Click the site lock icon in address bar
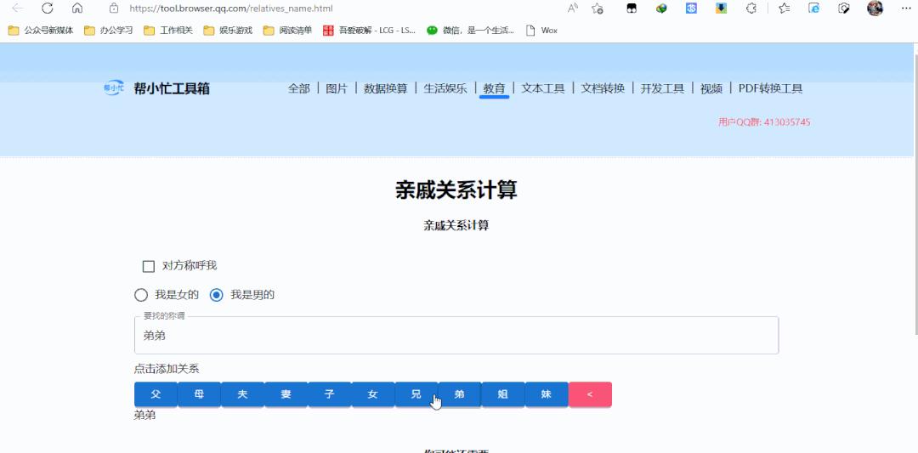The height and width of the screenshot is (453, 918). (114, 8)
